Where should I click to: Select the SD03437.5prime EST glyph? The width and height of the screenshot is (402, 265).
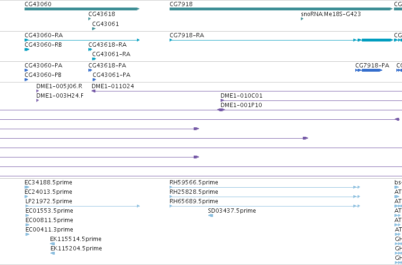pos(211,215)
